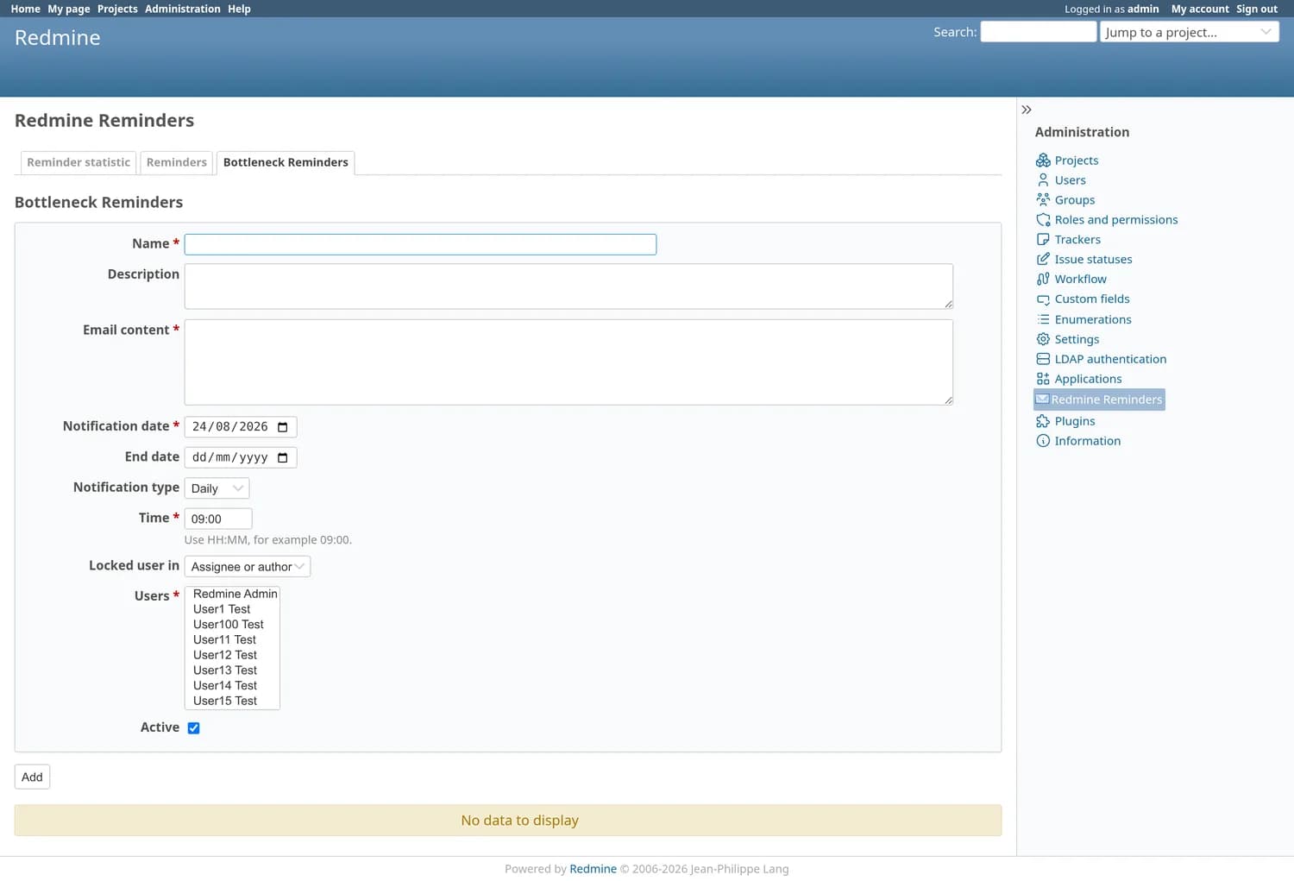Viewport: 1294px width, 881px height.
Task: Open the Notification type dropdown
Action: tap(217, 488)
